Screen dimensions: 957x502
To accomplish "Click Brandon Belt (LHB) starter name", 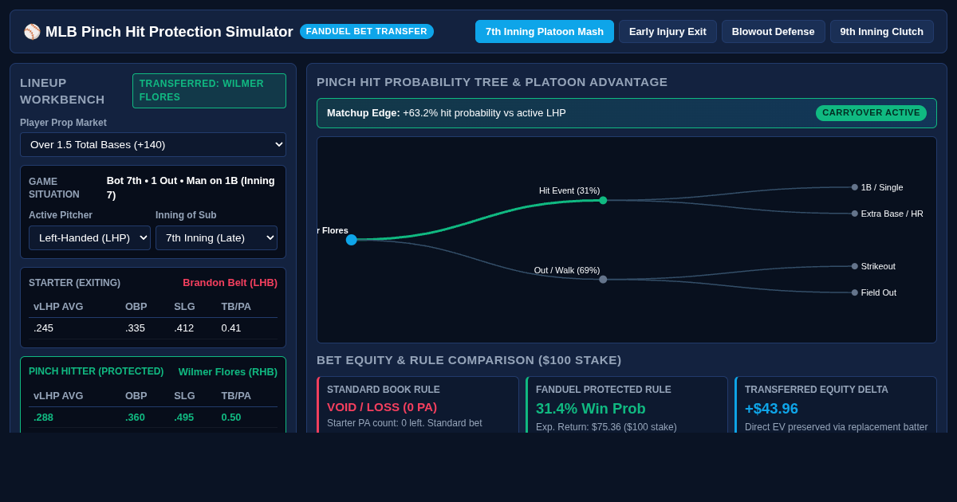I will pos(230,283).
